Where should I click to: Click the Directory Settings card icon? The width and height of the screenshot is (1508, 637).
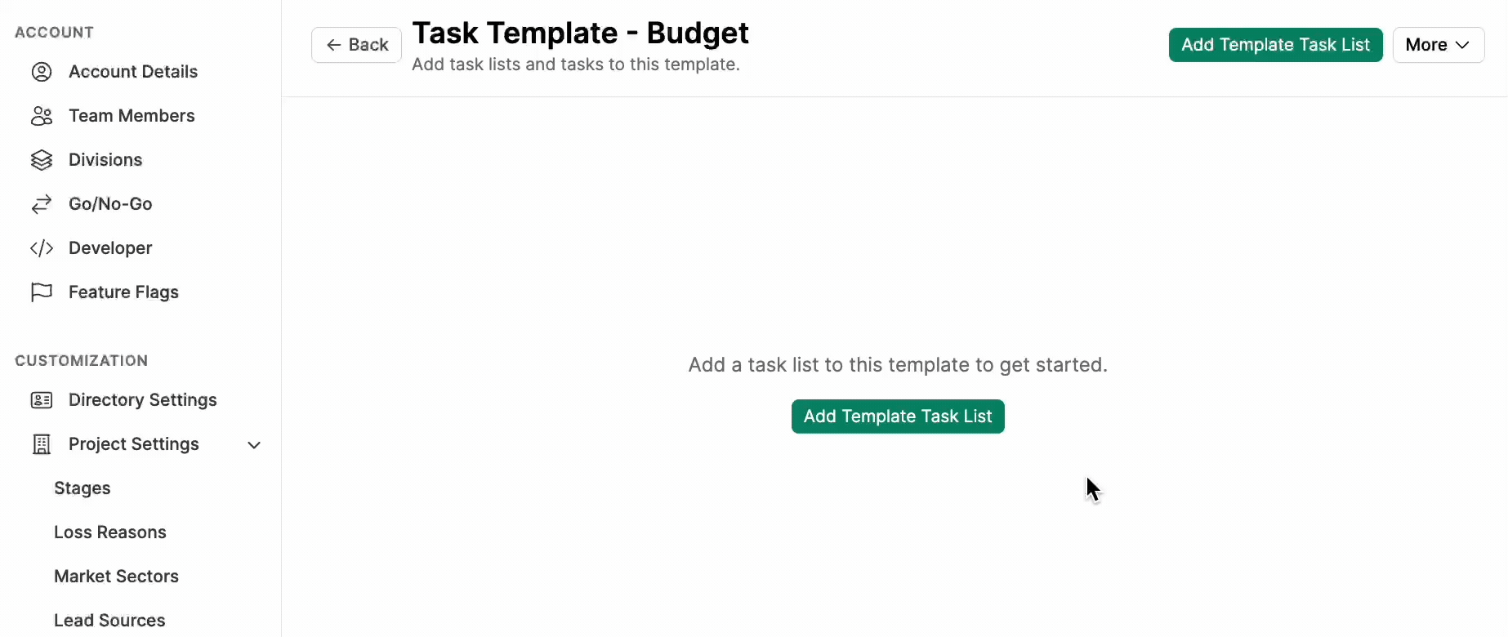click(x=41, y=400)
